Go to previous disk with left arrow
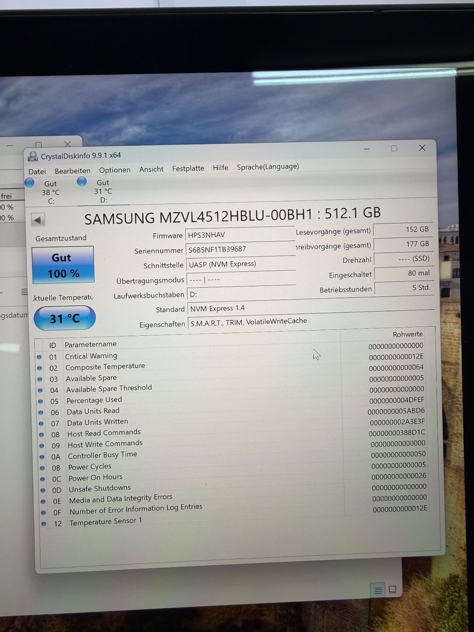The height and width of the screenshot is (632, 474). [x=38, y=220]
